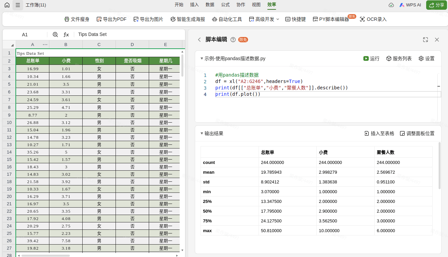Viewport: 448px width, 257px height.
Task: Click the cloud sync status icon
Action: coord(391,5)
